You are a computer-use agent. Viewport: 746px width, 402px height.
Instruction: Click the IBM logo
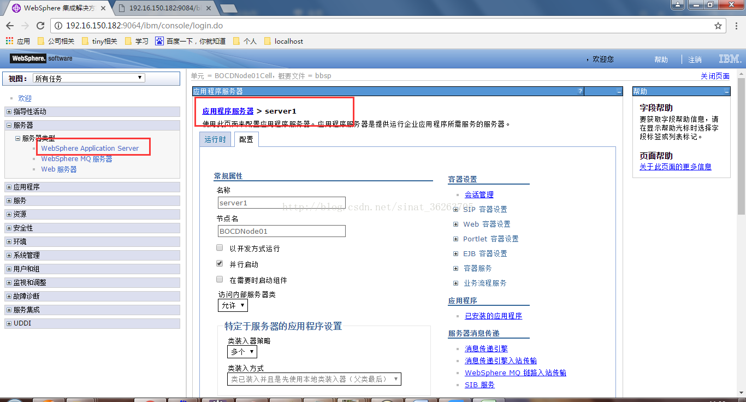point(730,59)
